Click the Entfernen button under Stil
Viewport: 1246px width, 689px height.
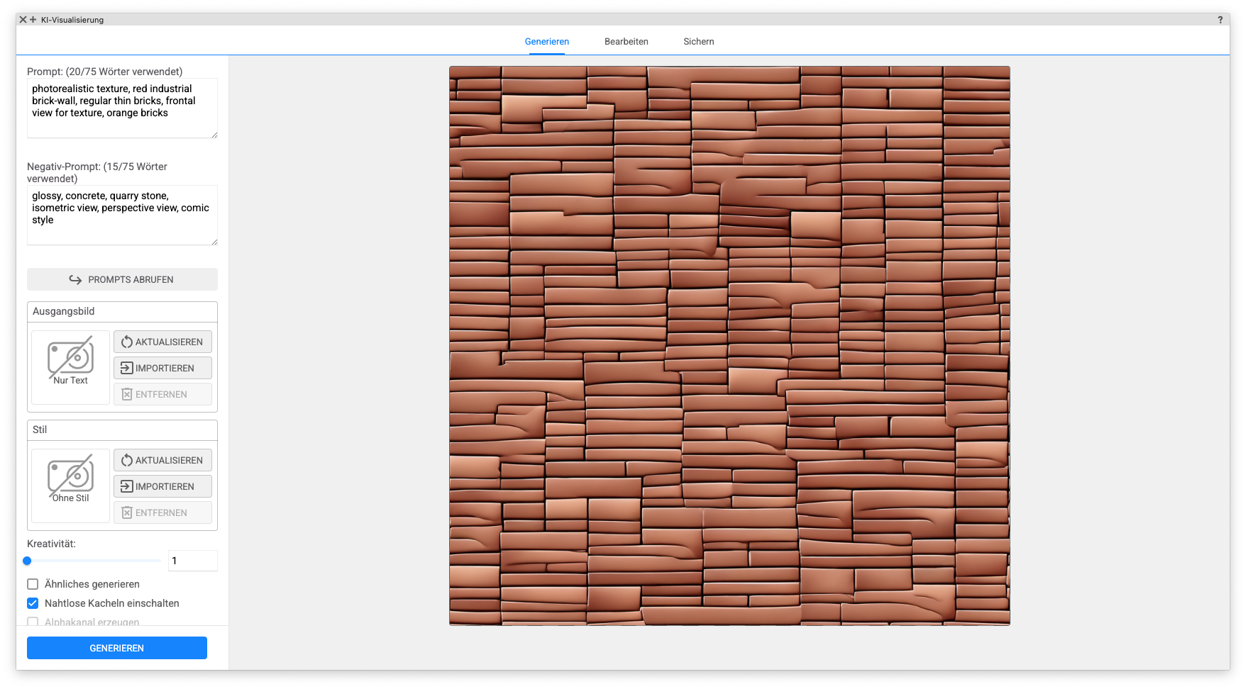[162, 512]
